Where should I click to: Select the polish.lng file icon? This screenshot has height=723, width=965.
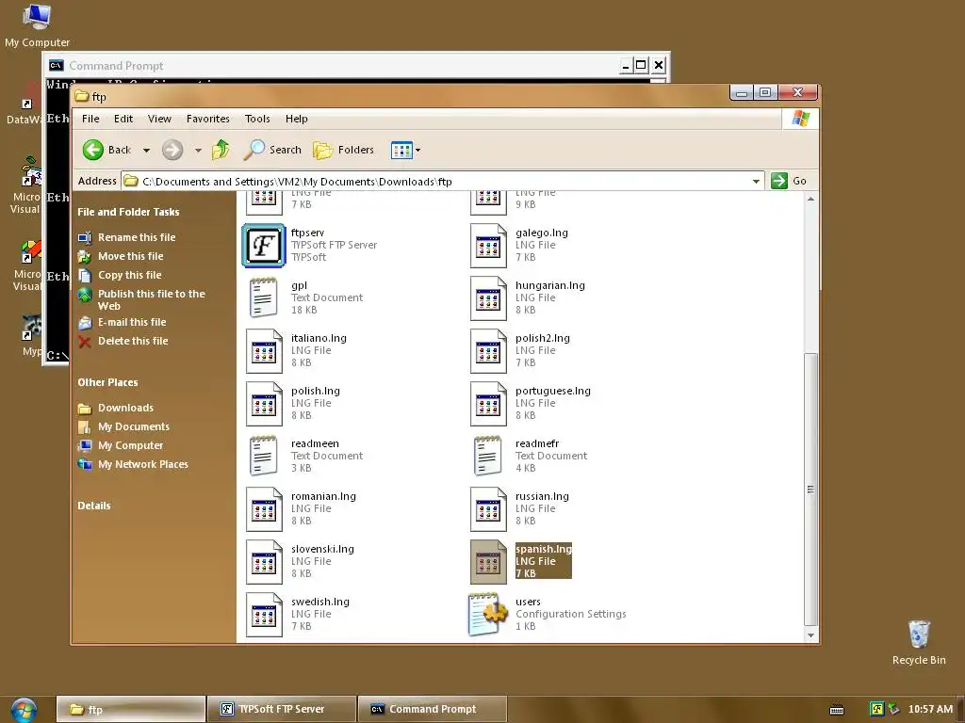click(264, 404)
